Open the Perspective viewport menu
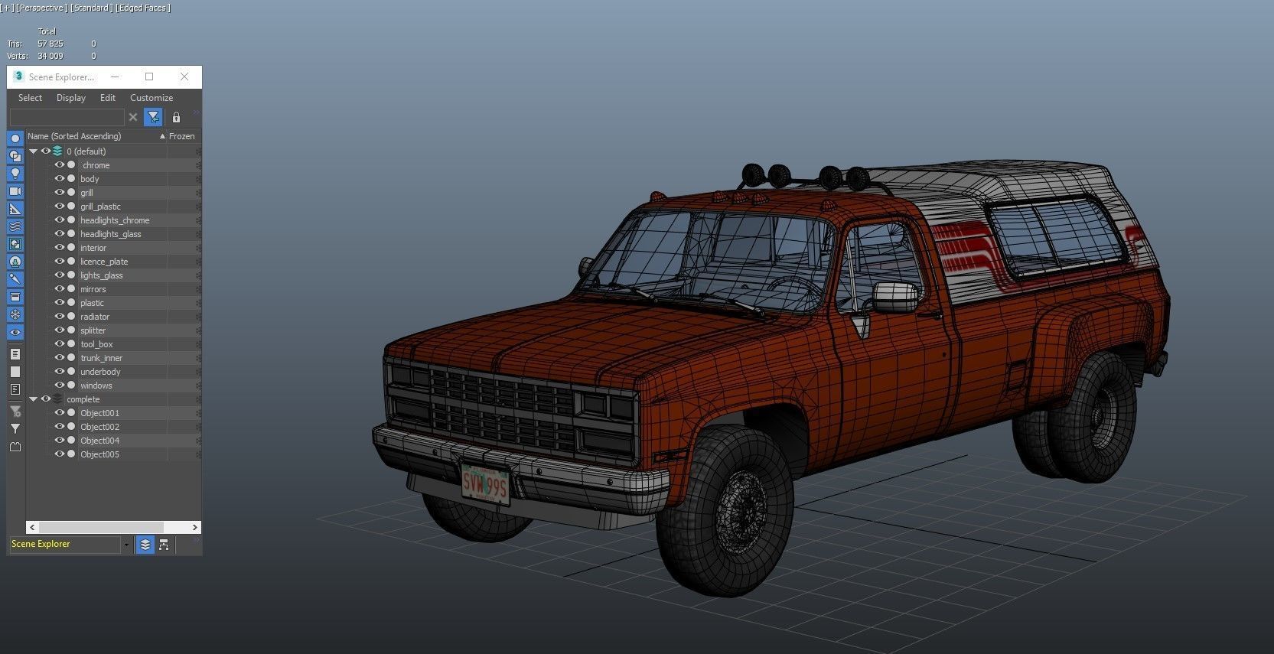The image size is (1274, 654). [41, 8]
